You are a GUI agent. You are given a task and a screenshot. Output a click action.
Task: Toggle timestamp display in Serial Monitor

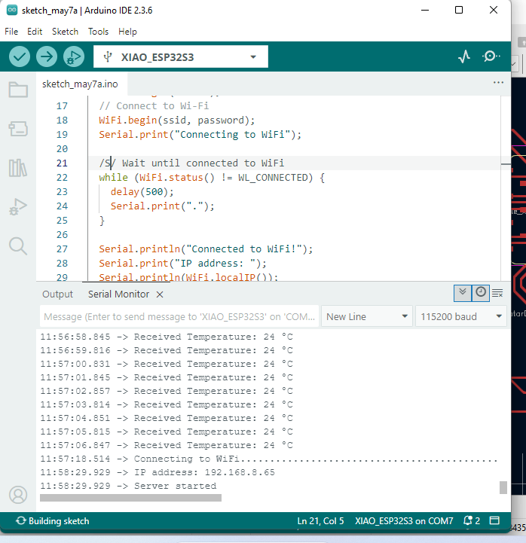[481, 293]
